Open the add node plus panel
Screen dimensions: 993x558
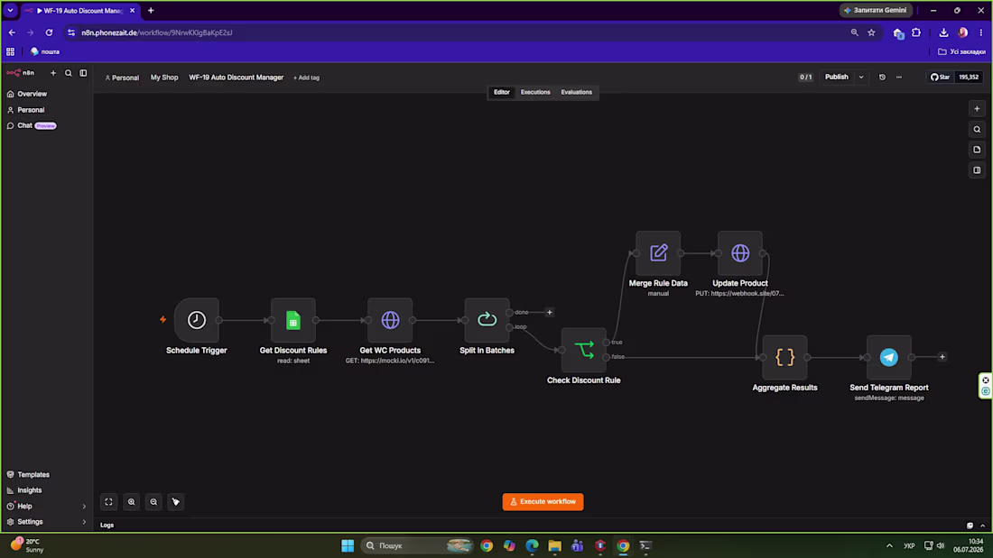pyautogui.click(x=977, y=109)
